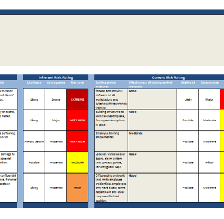
Task: Select current Major cell in firewall row
Action: (x=210, y=99)
